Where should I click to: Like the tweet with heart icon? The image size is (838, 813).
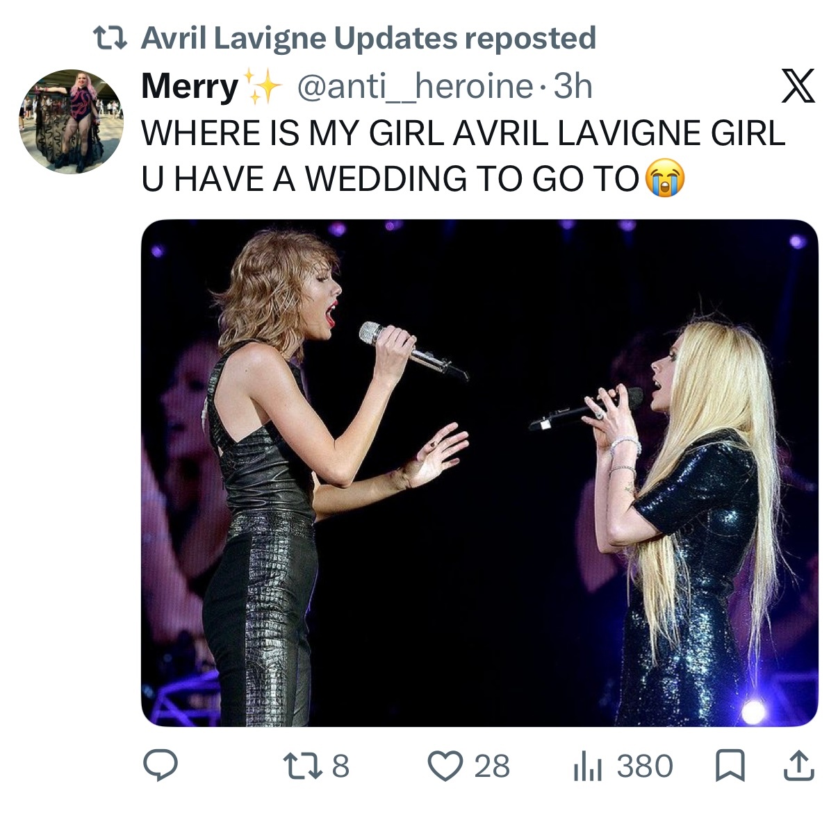coord(445,766)
